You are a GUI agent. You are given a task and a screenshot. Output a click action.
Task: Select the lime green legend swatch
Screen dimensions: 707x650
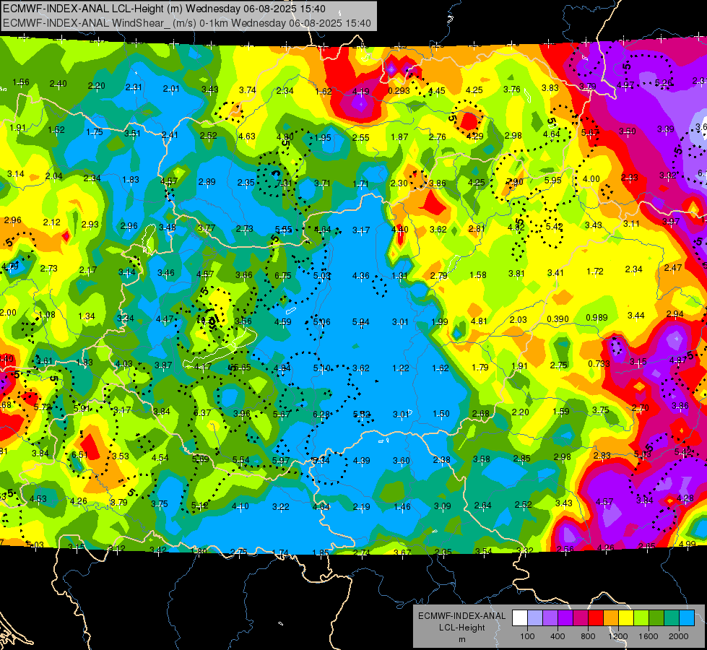(641, 618)
